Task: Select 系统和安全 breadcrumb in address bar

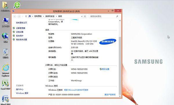Action: click(x=50, y=16)
